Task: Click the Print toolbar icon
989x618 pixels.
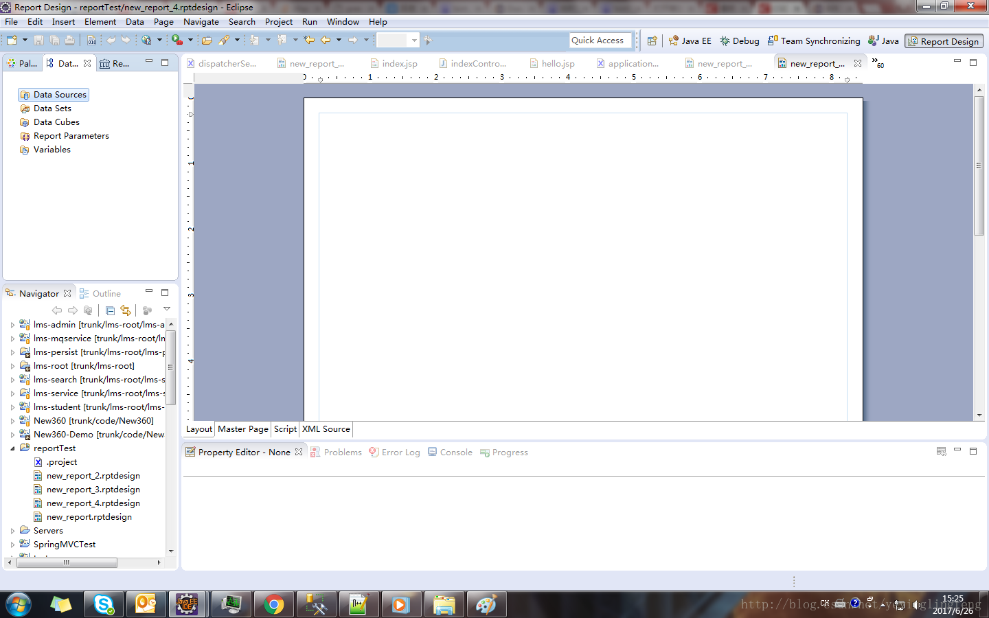Action: click(69, 41)
